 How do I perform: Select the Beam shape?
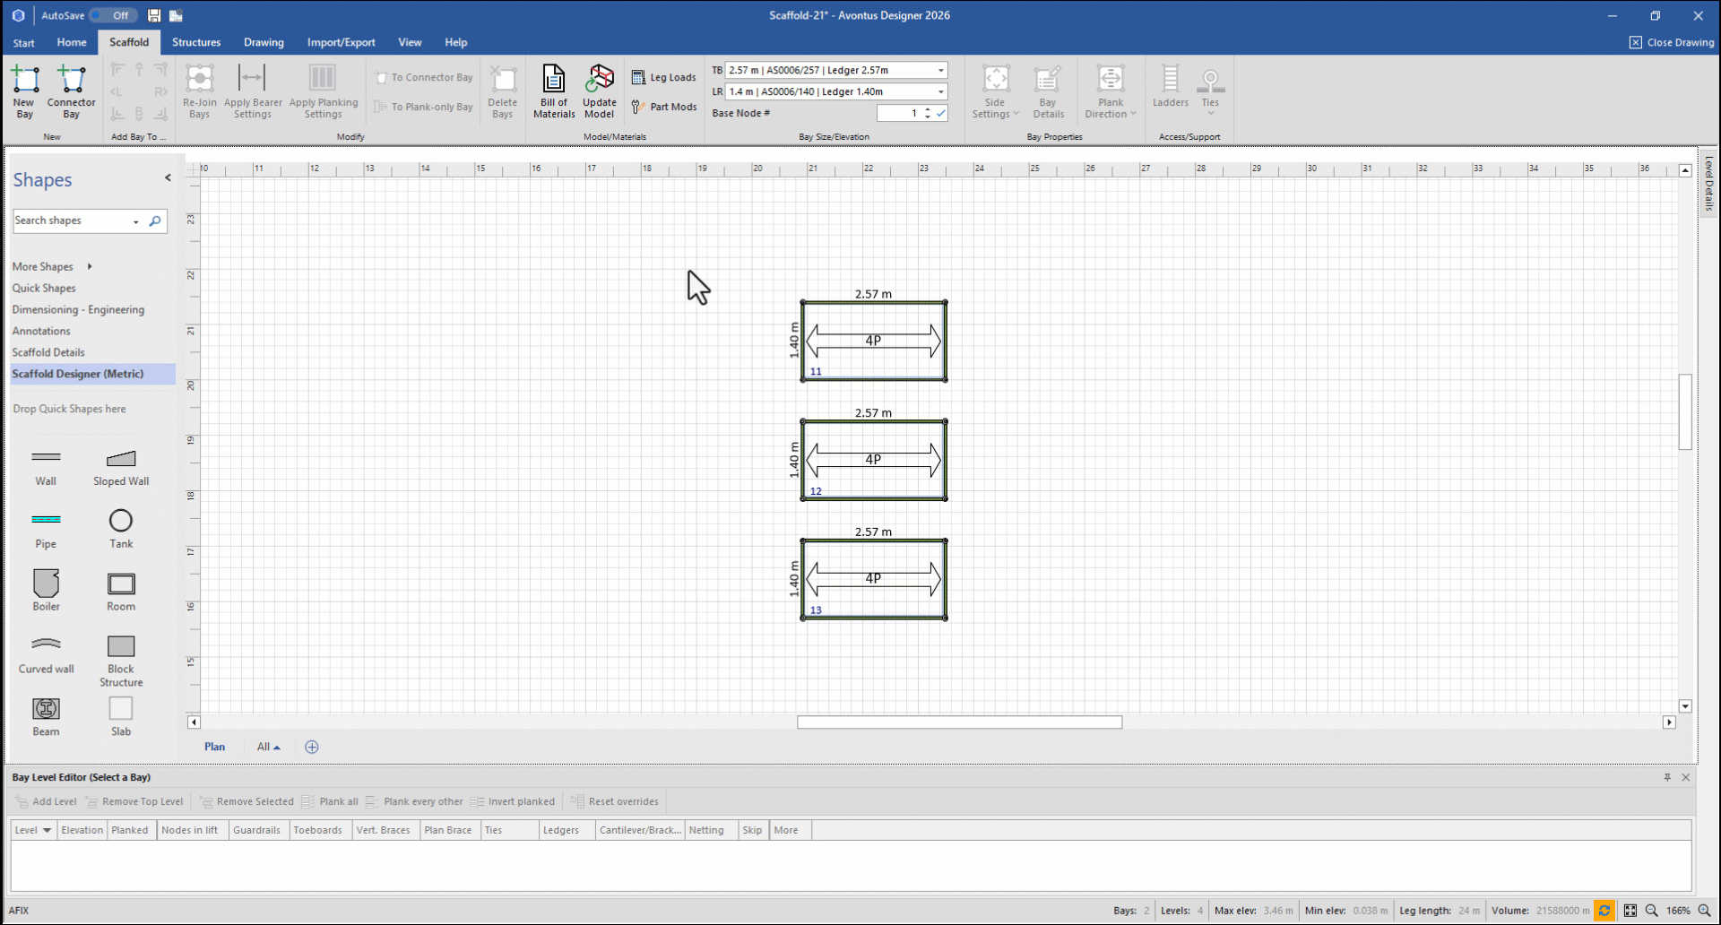pos(46,716)
